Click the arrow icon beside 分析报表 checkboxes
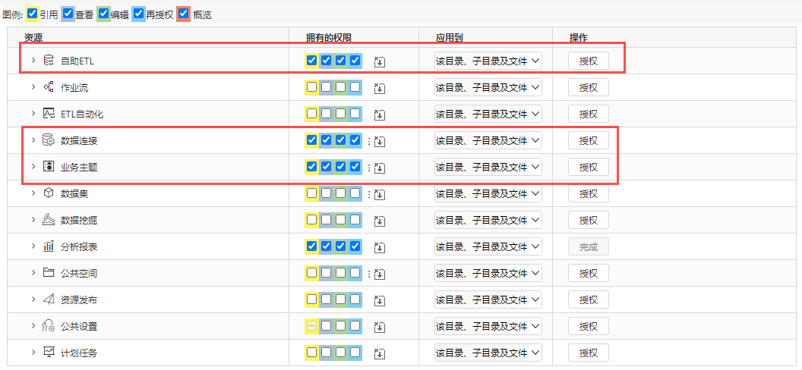The image size is (802, 370). (380, 248)
